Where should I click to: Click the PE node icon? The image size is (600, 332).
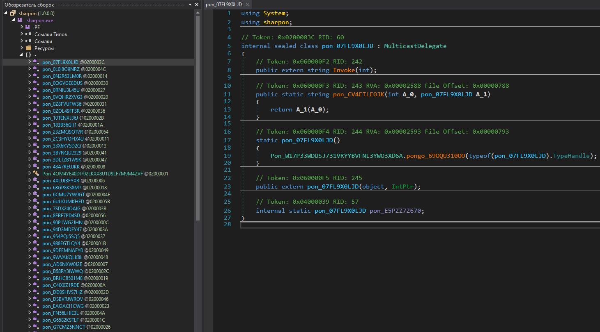point(28,27)
